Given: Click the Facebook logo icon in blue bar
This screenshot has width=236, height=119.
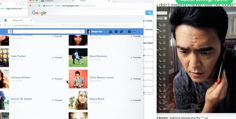Looking at the screenshot, I should (x=10, y=32).
